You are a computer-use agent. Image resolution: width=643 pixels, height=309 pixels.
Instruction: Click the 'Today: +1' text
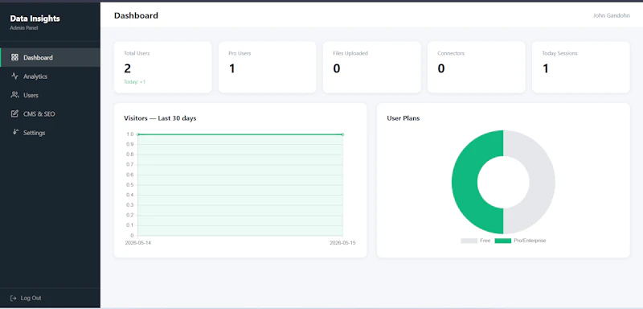point(134,81)
